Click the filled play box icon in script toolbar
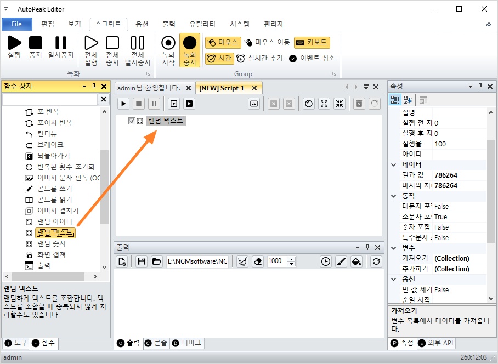The width and height of the screenshot is (498, 364). pyautogui.click(x=189, y=104)
